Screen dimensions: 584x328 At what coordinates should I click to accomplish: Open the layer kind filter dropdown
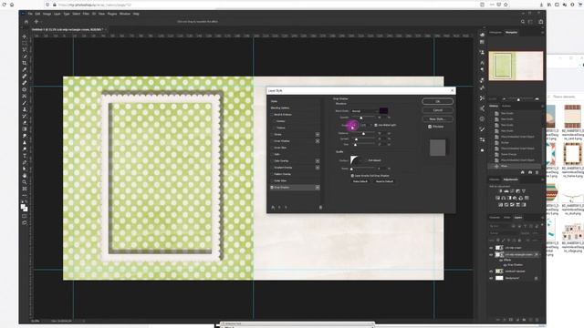point(499,226)
